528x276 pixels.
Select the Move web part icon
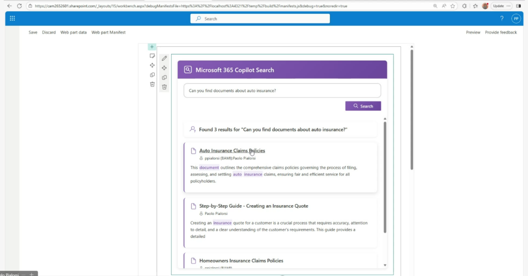tap(164, 68)
